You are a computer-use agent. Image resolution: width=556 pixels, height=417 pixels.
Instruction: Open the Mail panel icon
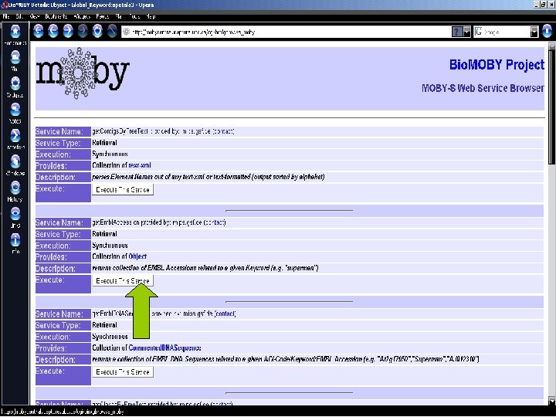tap(15, 57)
